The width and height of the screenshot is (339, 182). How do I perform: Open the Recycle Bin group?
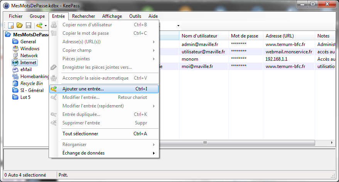(31, 83)
